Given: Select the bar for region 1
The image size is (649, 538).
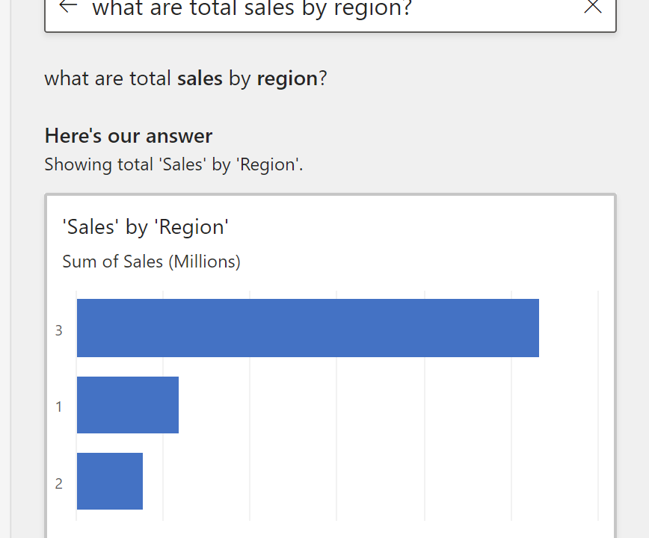Looking at the screenshot, I should click(x=127, y=405).
